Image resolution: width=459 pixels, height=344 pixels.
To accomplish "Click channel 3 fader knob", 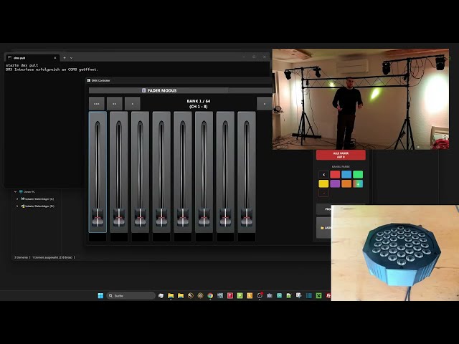I will click(141, 217).
